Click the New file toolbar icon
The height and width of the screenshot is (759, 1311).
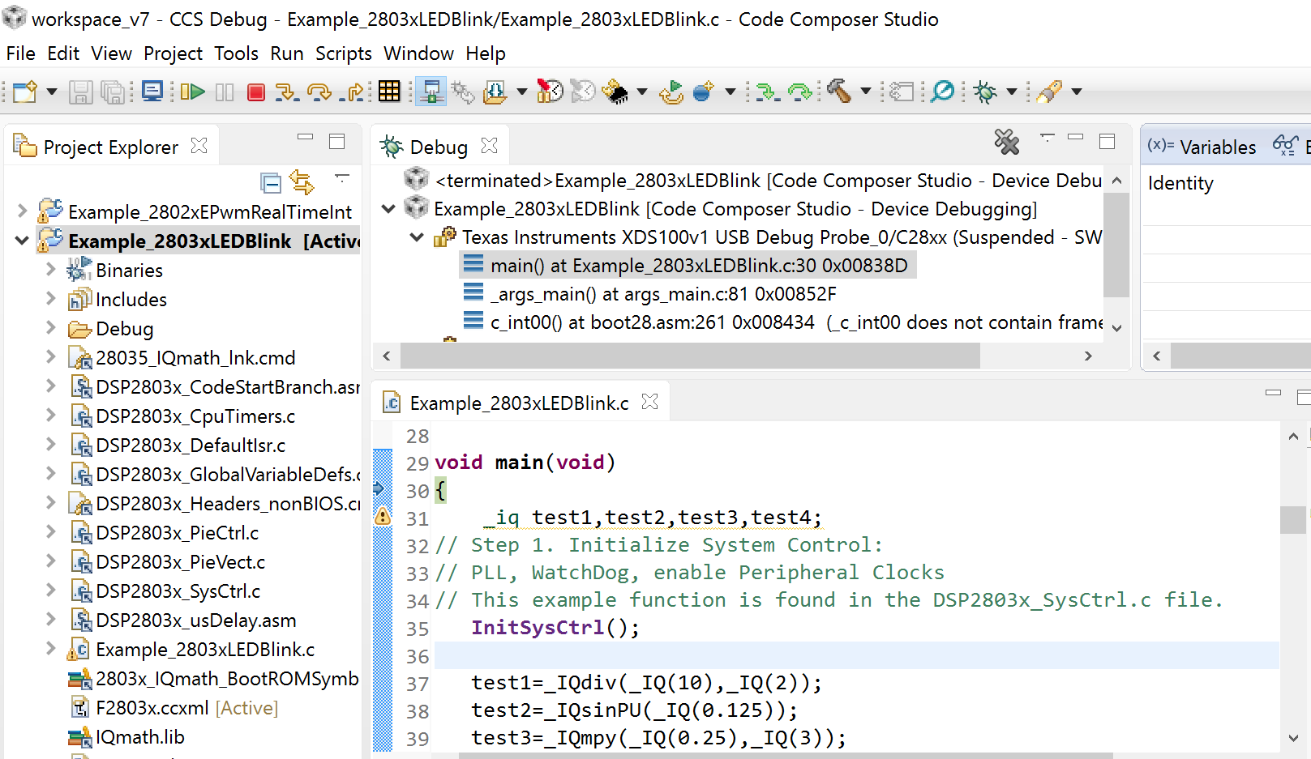click(24, 92)
